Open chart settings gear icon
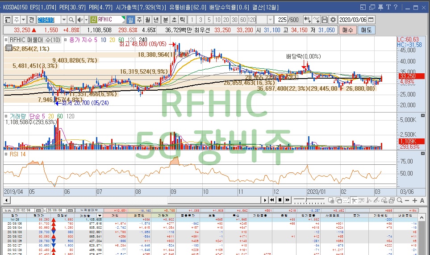This screenshot has width=430, height=255. coord(333,20)
